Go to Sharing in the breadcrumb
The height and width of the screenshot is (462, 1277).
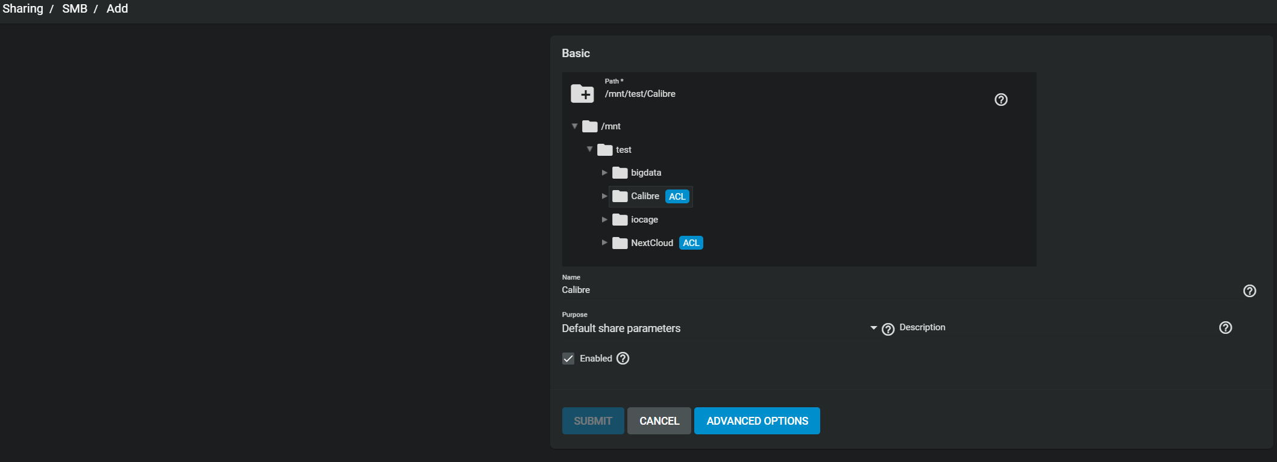pyautogui.click(x=23, y=8)
